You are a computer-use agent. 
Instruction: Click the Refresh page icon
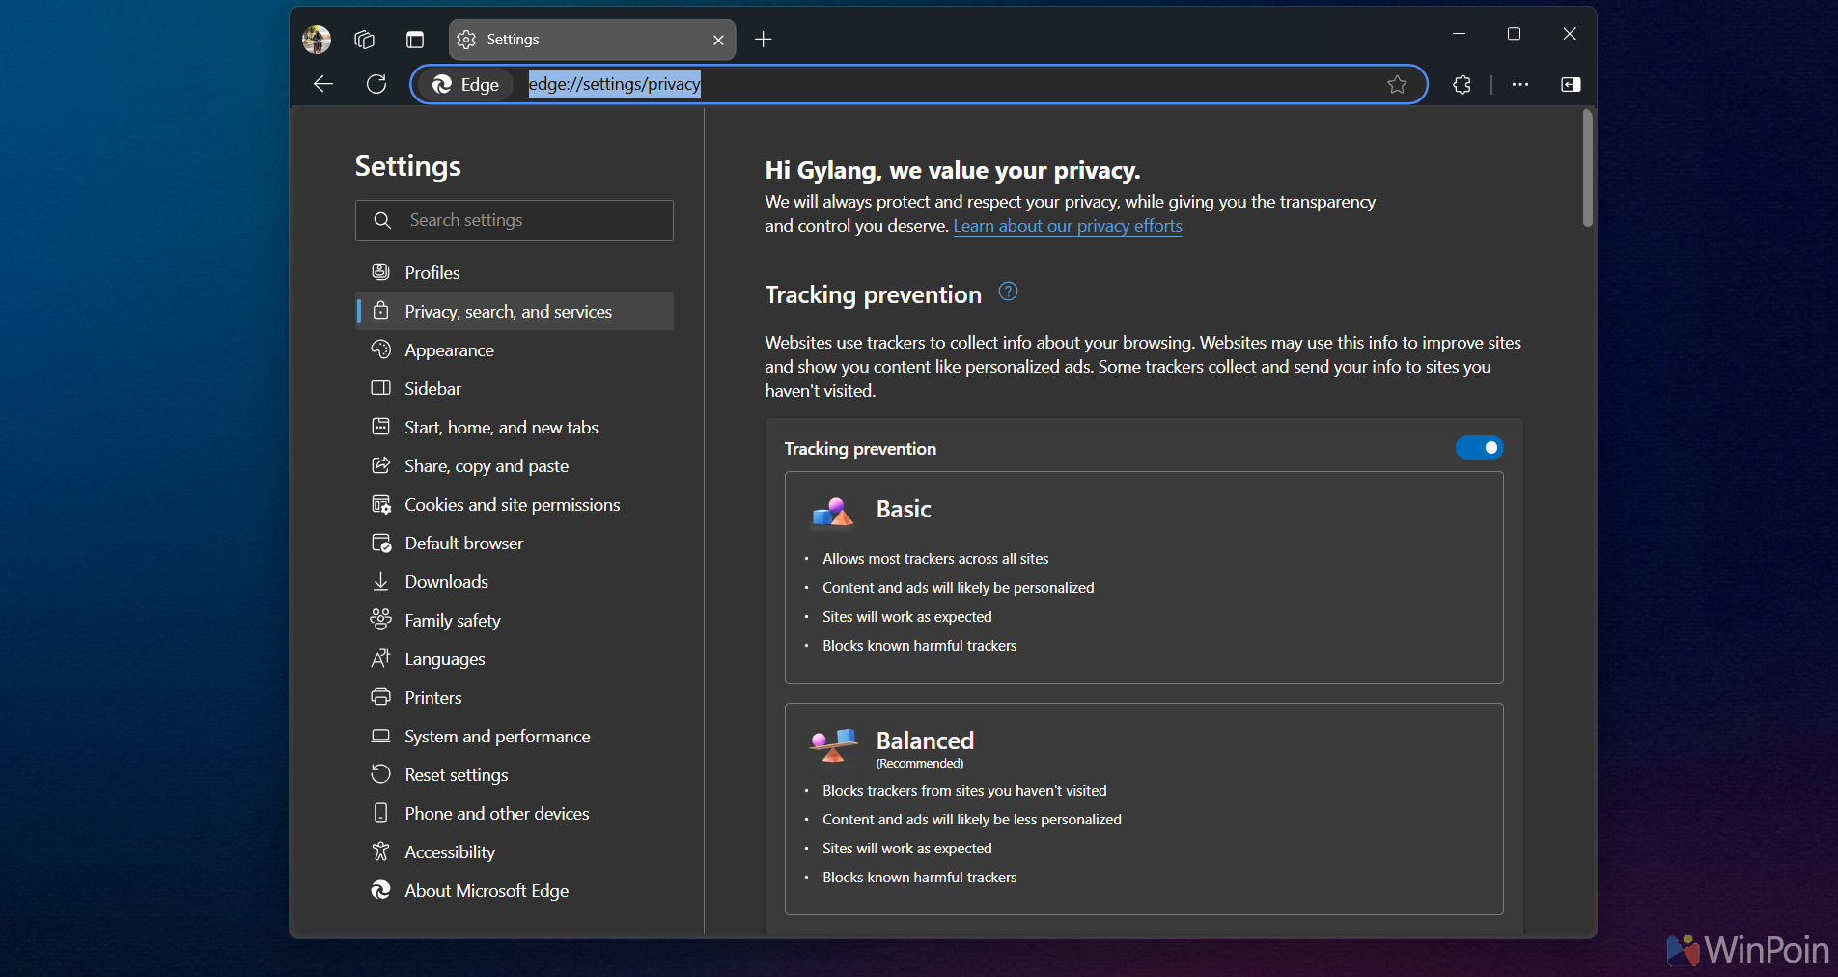point(376,85)
